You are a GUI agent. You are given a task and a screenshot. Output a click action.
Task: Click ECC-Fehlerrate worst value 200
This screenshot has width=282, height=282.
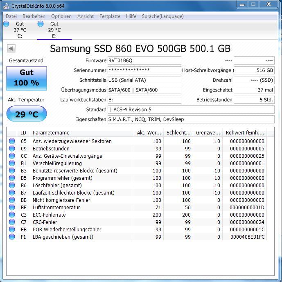pos(186,215)
